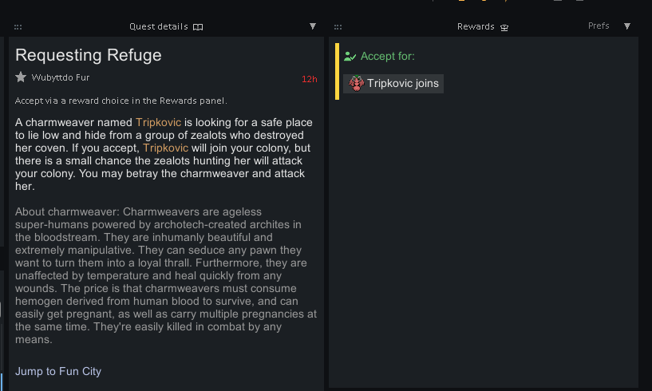Screen dimensions: 652x391
Task: Click Tripkovic link before 'will join your colony'
Action: pyautogui.click(x=165, y=148)
